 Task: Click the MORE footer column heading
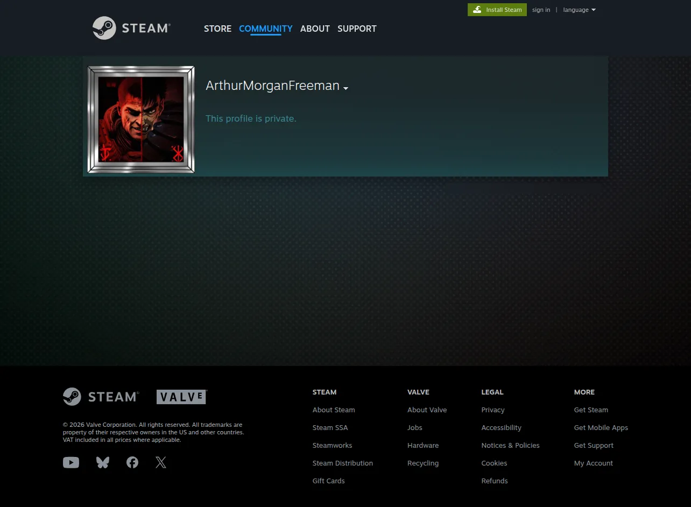point(584,392)
